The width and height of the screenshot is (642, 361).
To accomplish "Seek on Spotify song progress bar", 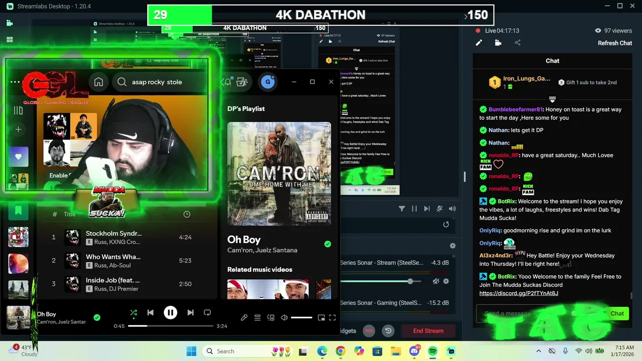I will [x=171, y=326].
